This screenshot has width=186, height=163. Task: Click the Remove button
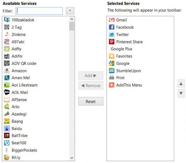coord(91,85)
